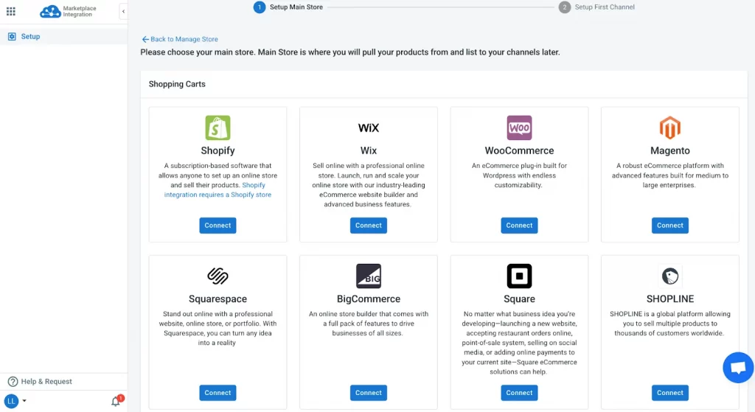Click the SHOPLINE card title
This screenshot has width=755, height=412.
(669, 299)
